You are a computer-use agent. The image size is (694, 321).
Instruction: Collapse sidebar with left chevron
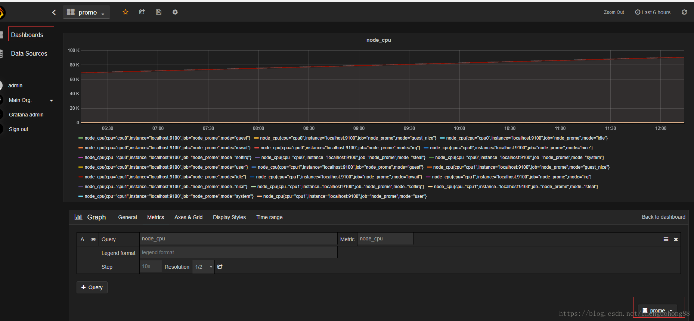[x=54, y=12]
